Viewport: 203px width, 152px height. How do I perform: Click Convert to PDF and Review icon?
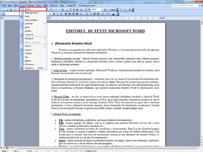130,10
